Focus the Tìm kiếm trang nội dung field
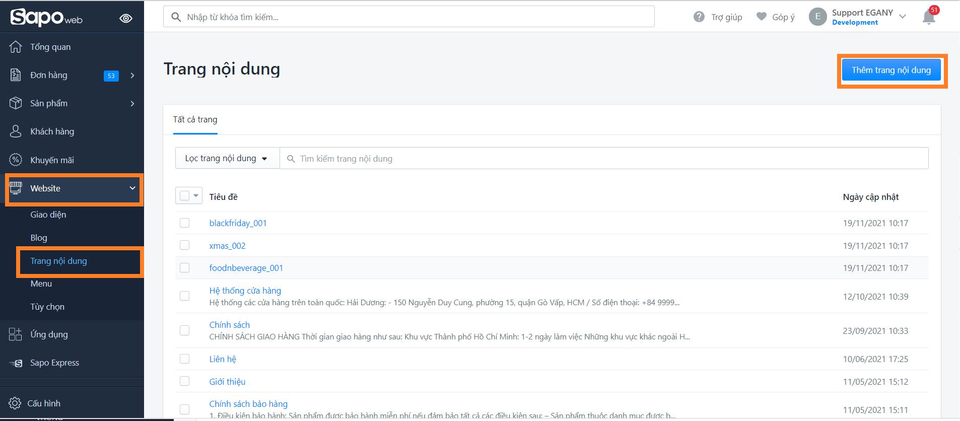The height and width of the screenshot is (421, 960). tap(604, 158)
